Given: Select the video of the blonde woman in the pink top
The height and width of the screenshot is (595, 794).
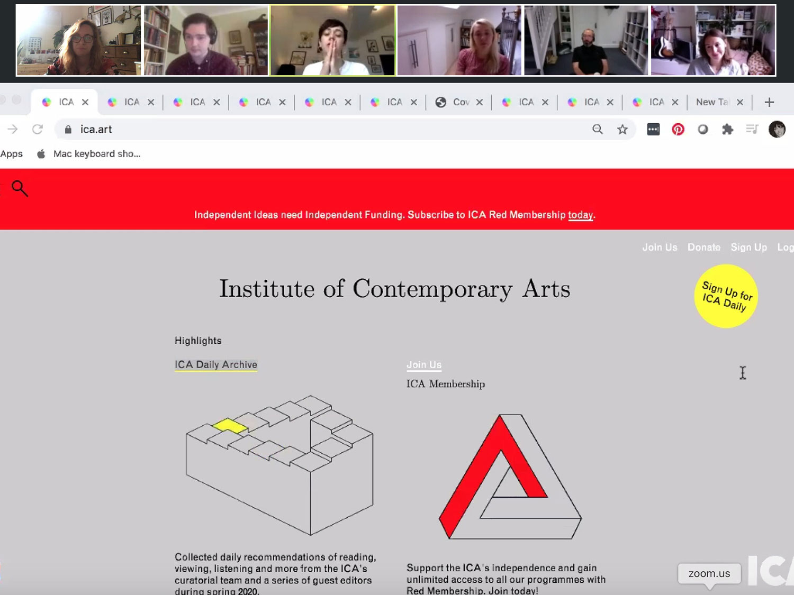Looking at the screenshot, I should point(459,40).
